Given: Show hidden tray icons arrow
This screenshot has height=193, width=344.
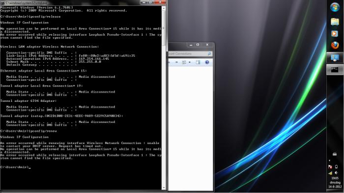Looking at the screenshot, I should point(329,161).
